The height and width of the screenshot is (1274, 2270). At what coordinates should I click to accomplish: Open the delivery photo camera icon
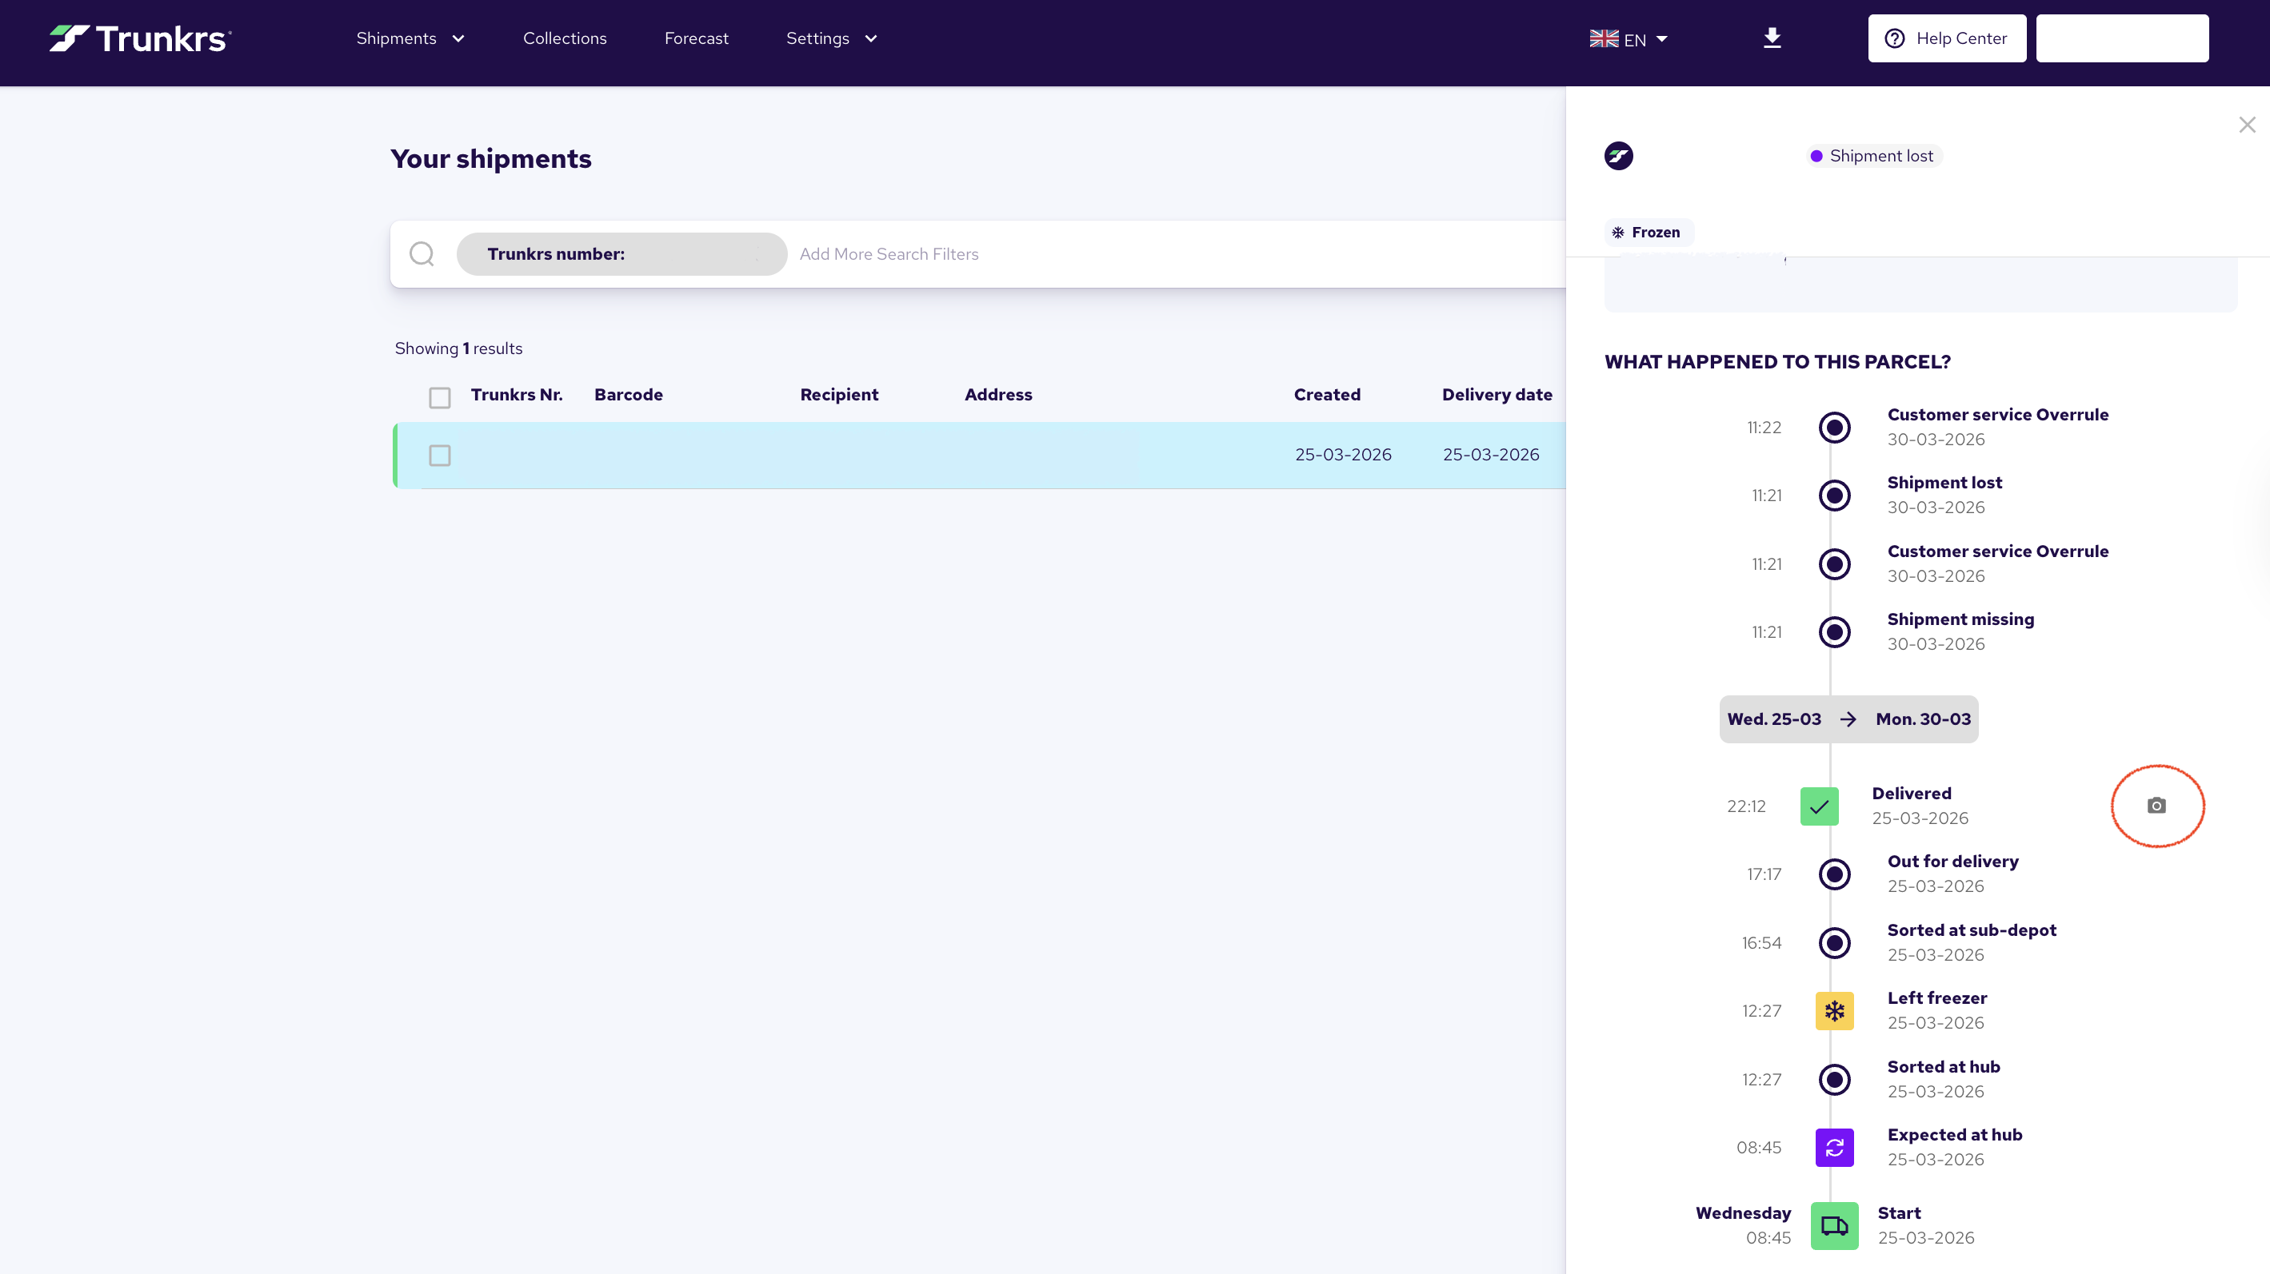[x=2156, y=806]
